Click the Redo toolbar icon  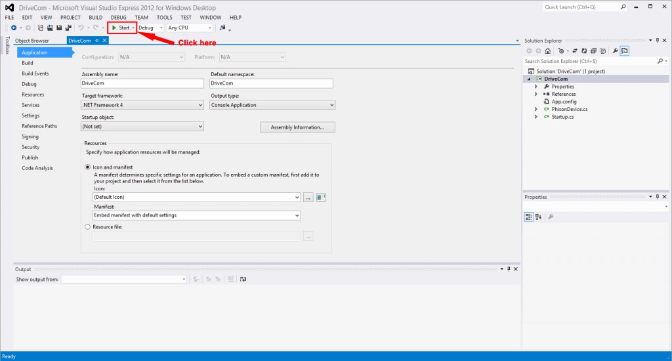pyautogui.click(x=96, y=28)
